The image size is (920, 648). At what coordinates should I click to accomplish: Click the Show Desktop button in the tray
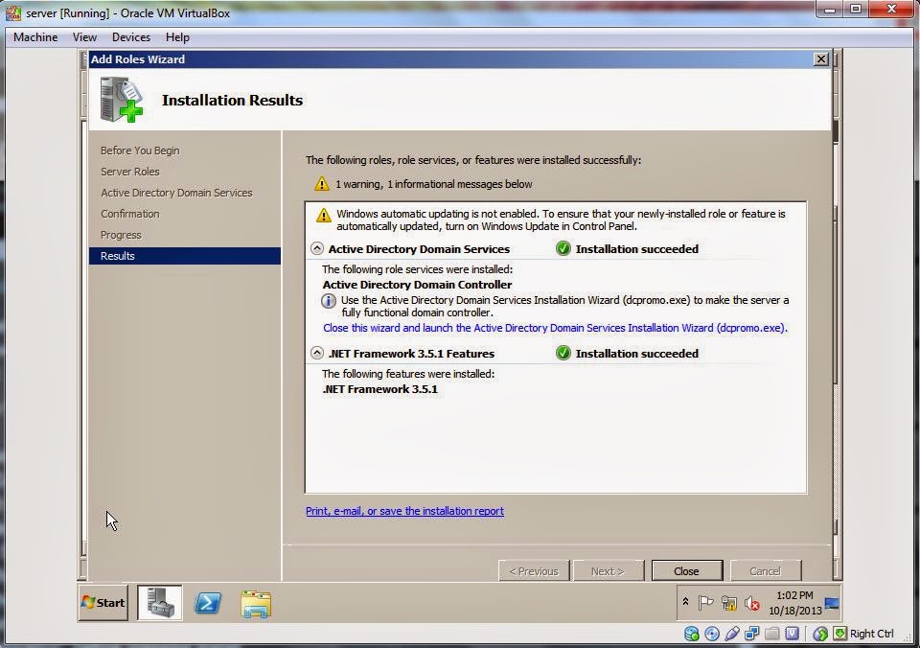[832, 603]
